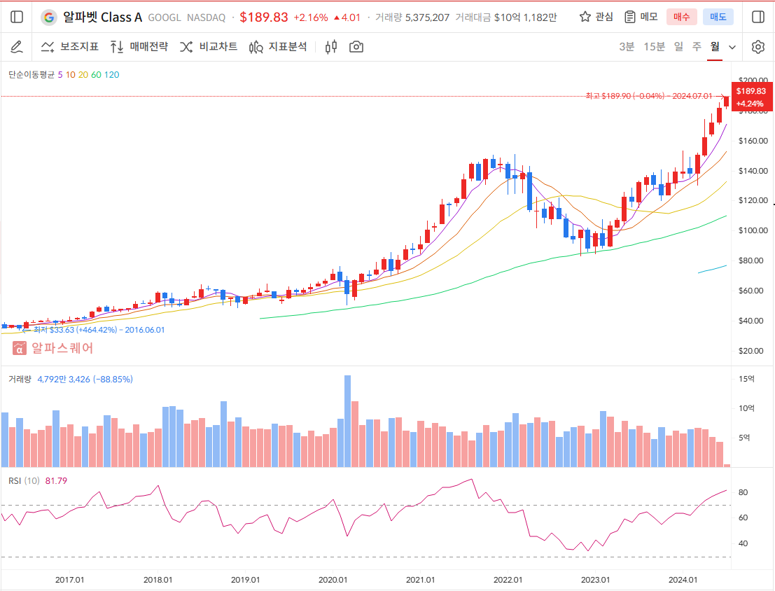Click the 알파스퀘어 logo icon

(x=20, y=348)
